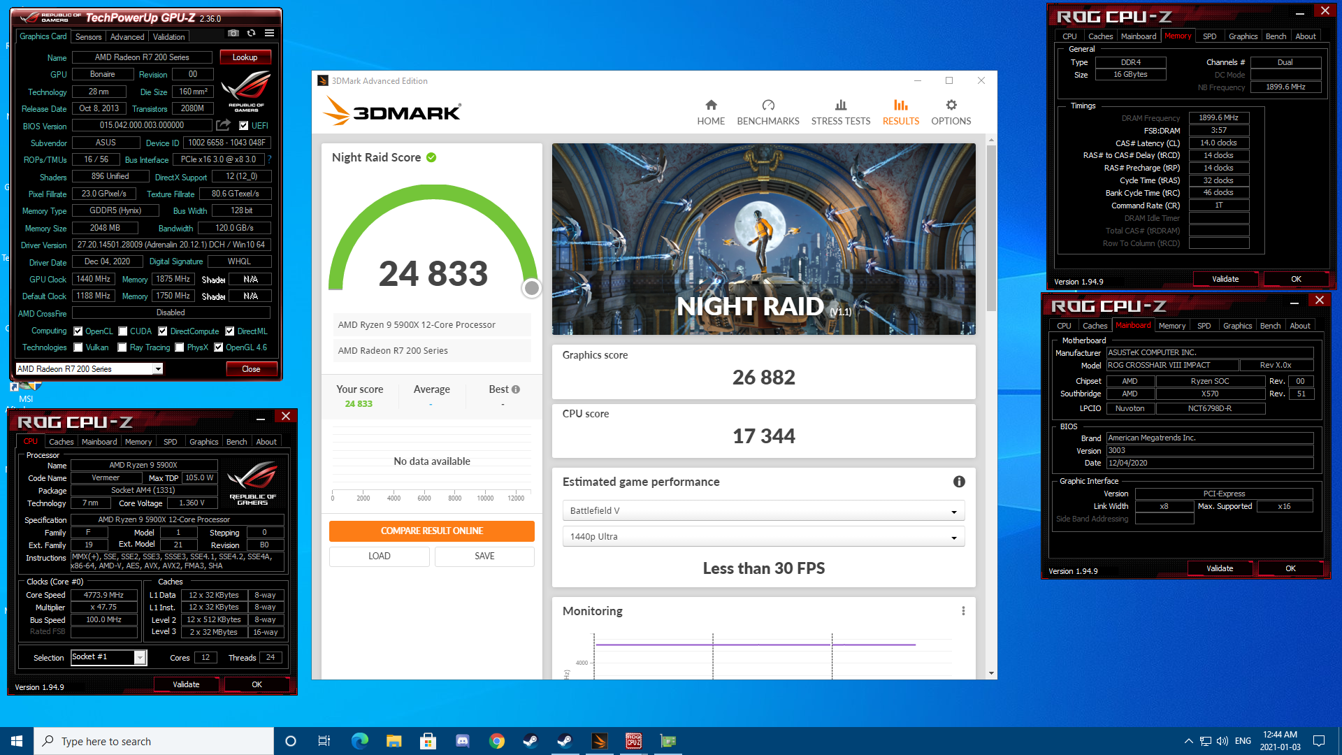Click COMPARE RESULT ONLINE button
The image size is (1342, 755).
pyautogui.click(x=432, y=531)
